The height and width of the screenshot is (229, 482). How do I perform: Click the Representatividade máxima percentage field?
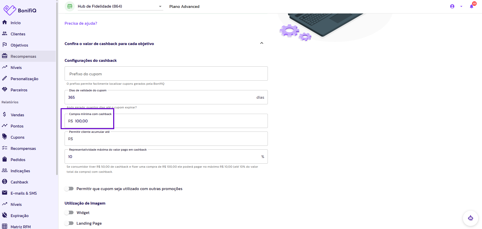point(166,156)
